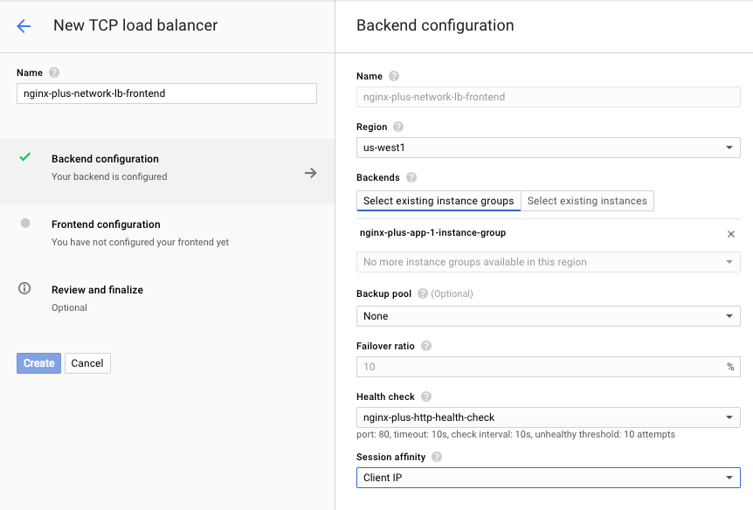Viewport: 753px width, 510px height.
Task: Click the Create button
Action: (38, 362)
